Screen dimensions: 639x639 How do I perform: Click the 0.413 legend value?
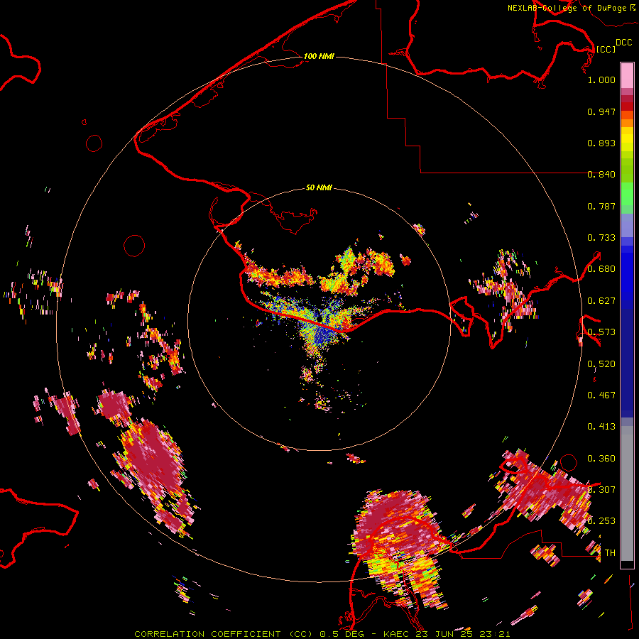tap(601, 427)
